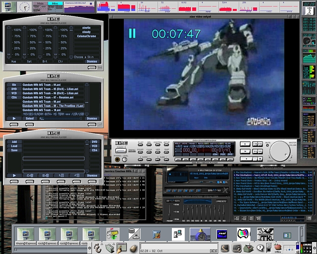Click the eject button on xine panel
Screen dimensions: 317x254
[245, 144]
